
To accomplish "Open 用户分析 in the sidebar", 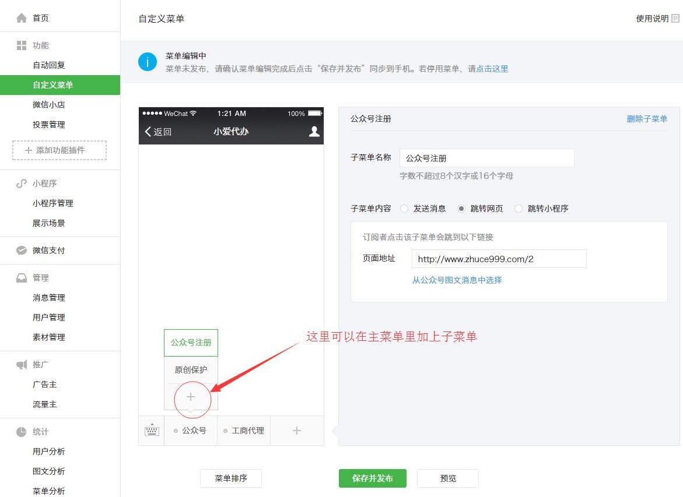I will (49, 452).
